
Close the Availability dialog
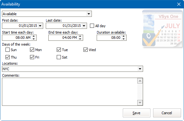click(179, 4)
